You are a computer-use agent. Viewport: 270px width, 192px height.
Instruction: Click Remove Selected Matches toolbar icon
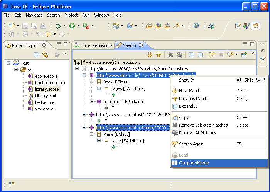pos(170,55)
